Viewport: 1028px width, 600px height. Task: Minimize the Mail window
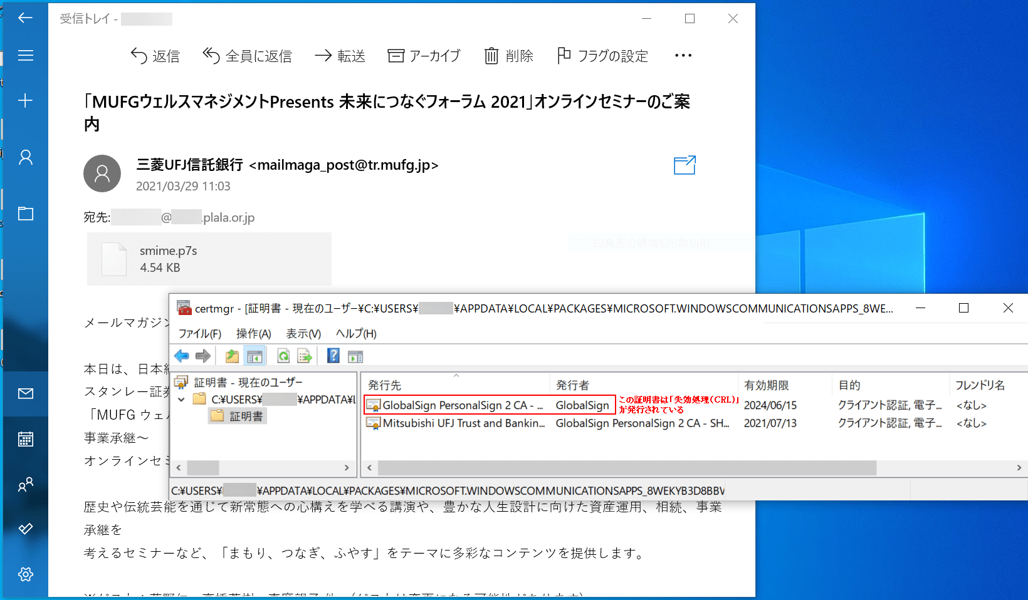coord(647,18)
